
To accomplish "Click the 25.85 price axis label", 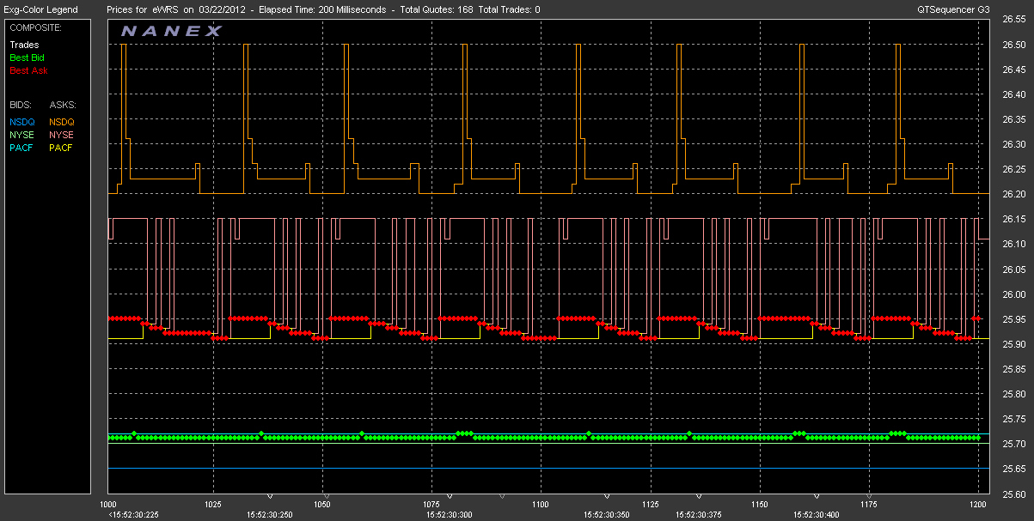I will [x=1014, y=369].
